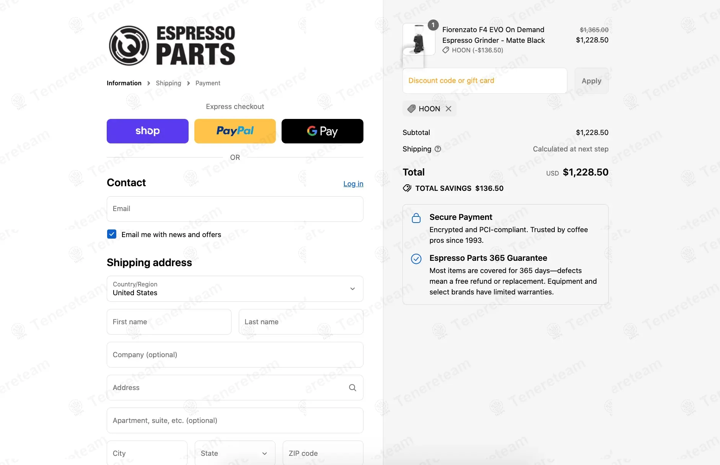The height and width of the screenshot is (465, 720).
Task: Click the Espresso Parts logo
Action: click(172, 46)
